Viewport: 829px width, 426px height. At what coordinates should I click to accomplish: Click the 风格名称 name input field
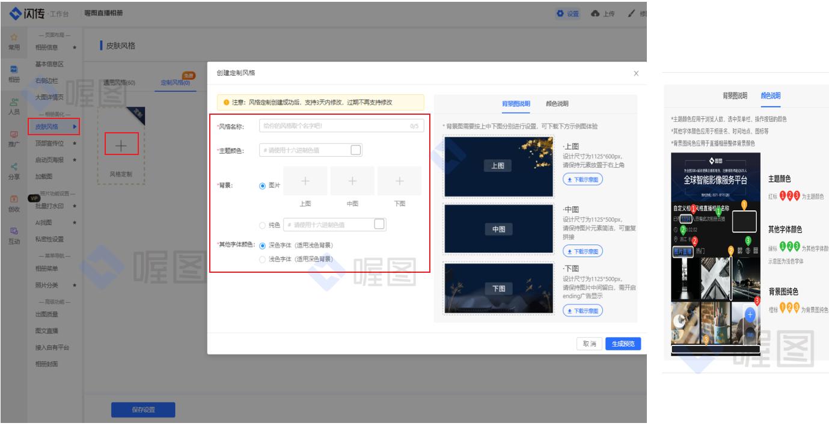[341, 126]
